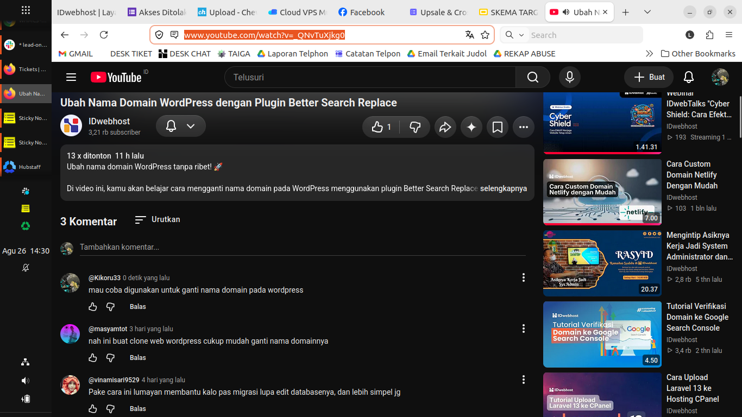Open the GMAIL bookmark
This screenshot has width=742, height=417.
76,54
